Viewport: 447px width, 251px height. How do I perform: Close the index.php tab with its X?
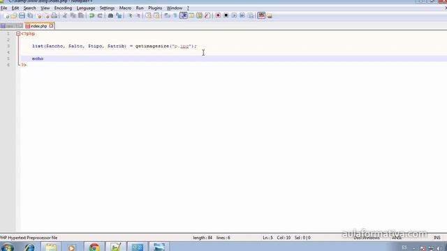coord(51,26)
